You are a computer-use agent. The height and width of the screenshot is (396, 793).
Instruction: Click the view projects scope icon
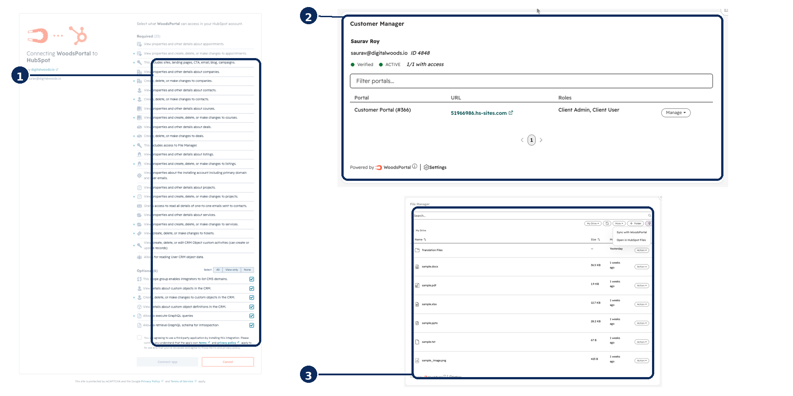139,187
